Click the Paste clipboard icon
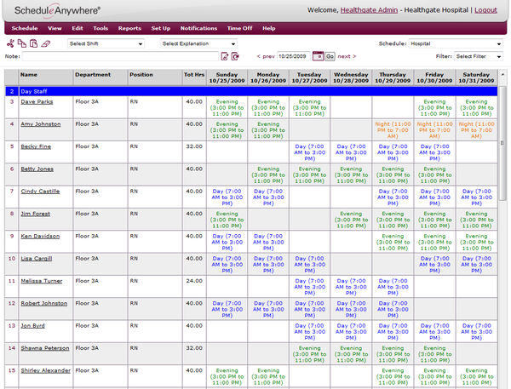Screen dimensions: 511x389 pyautogui.click(x=32, y=43)
